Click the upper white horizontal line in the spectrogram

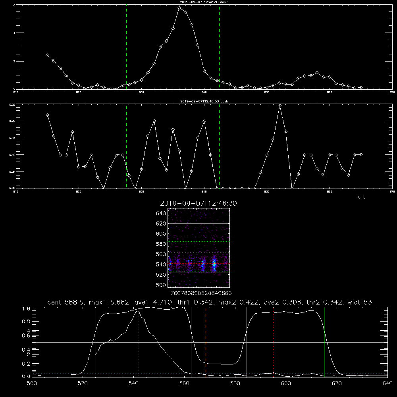tap(199, 224)
